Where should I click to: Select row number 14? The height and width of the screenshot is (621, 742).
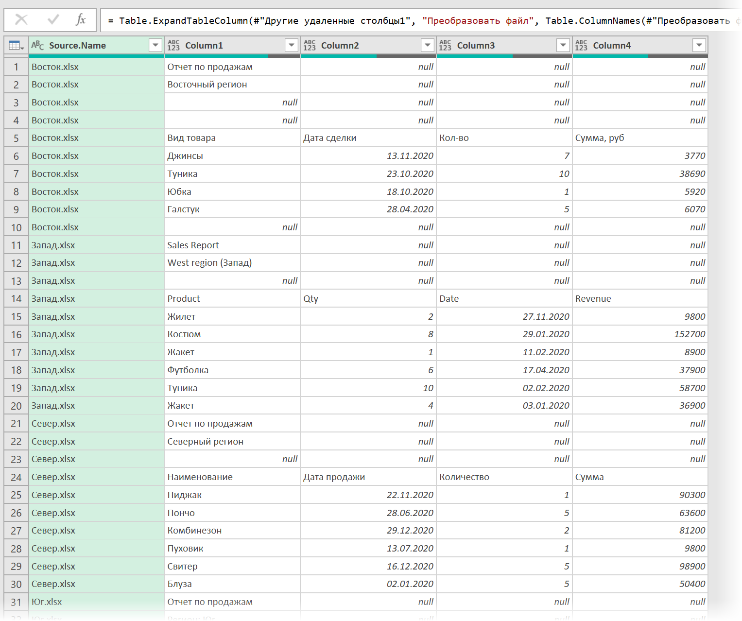[x=16, y=299]
